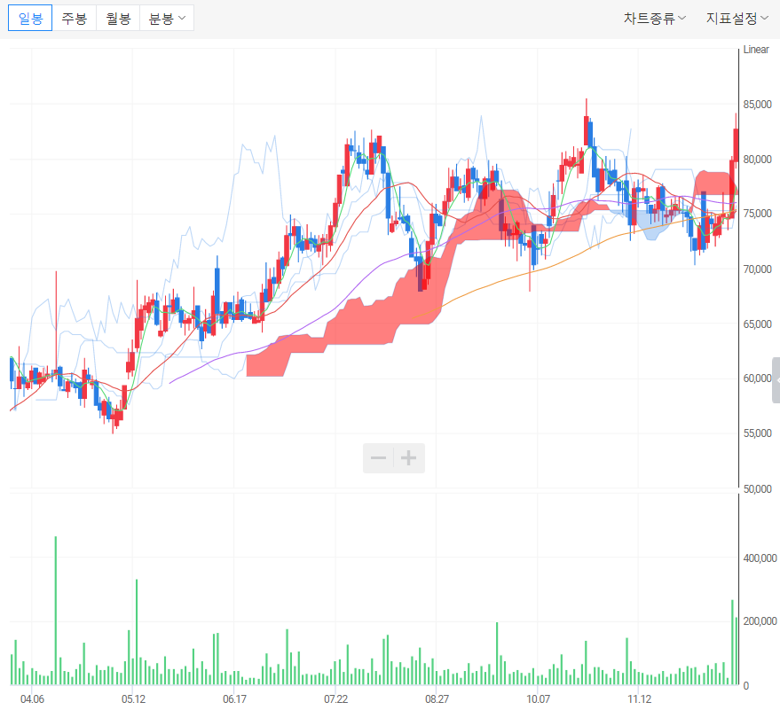The image size is (780, 710).
Task: Select the 일봉 daily chart tab
Action: coord(30,19)
